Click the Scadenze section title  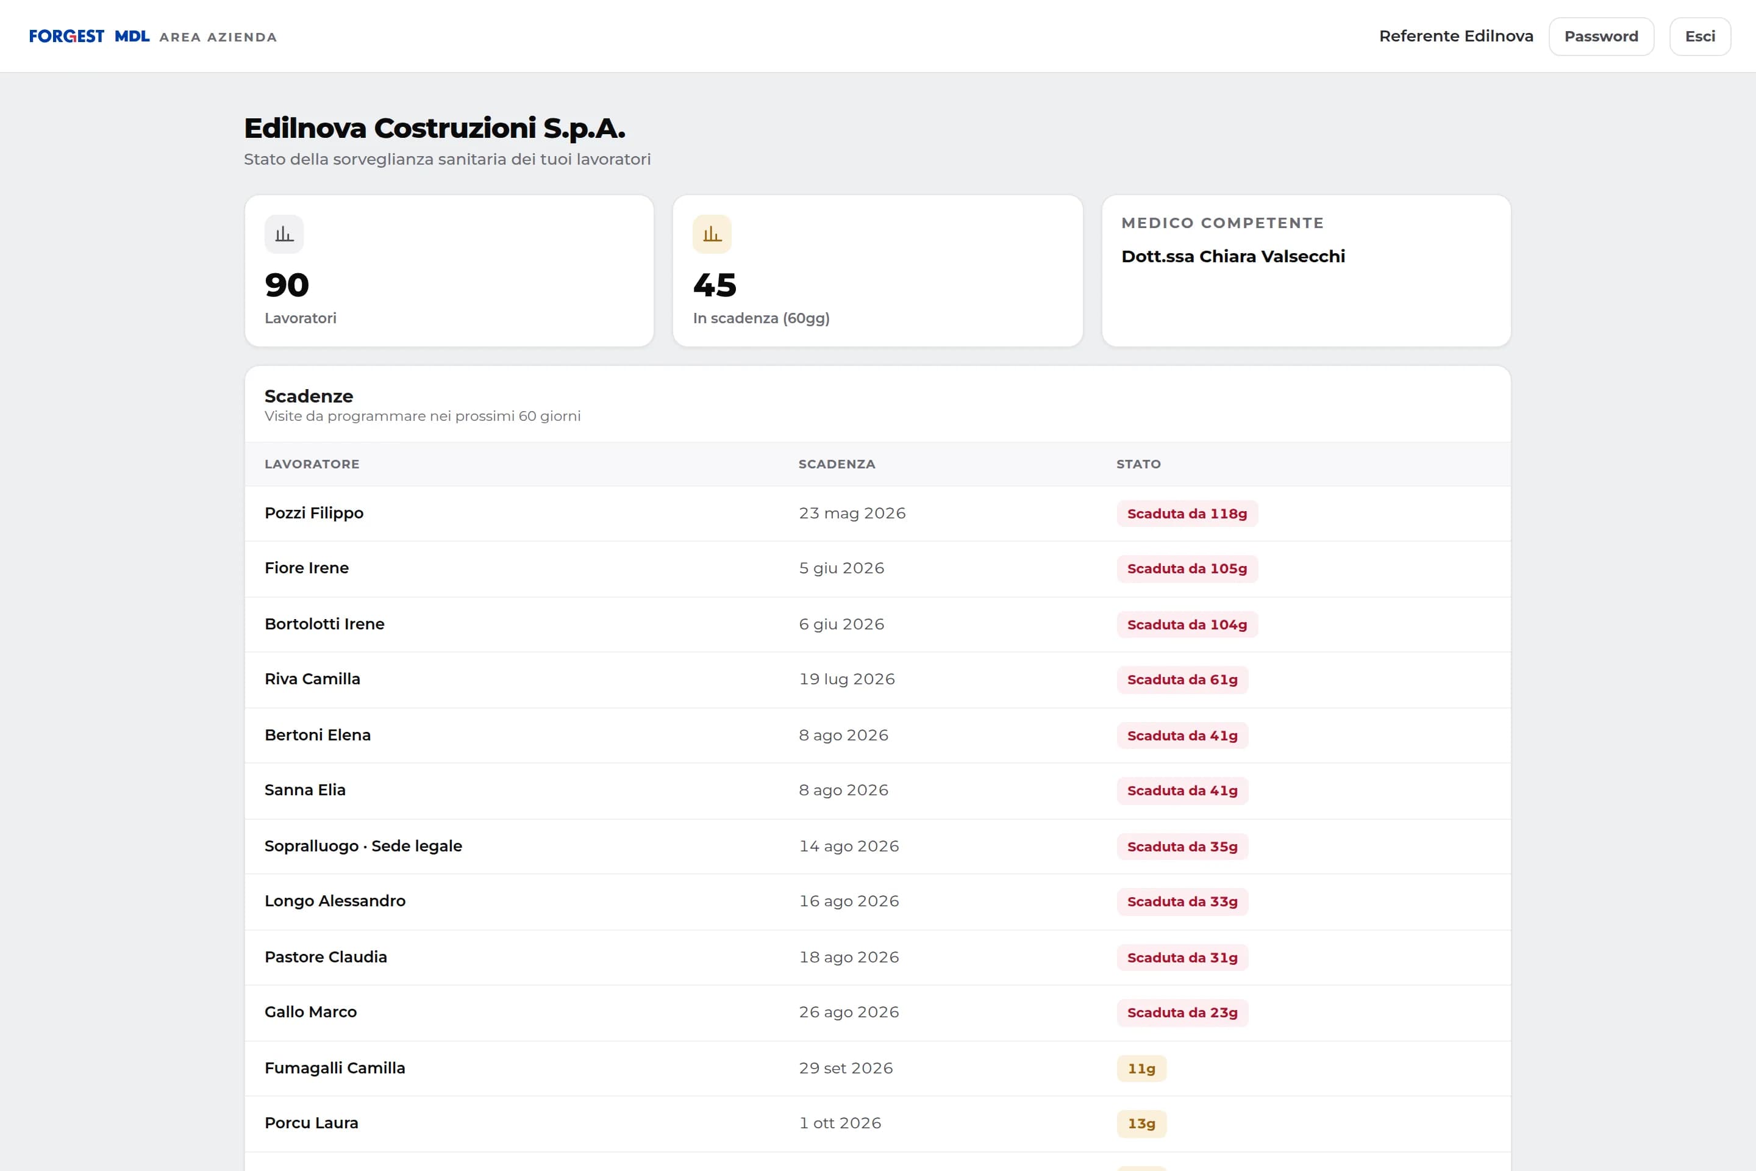(309, 396)
